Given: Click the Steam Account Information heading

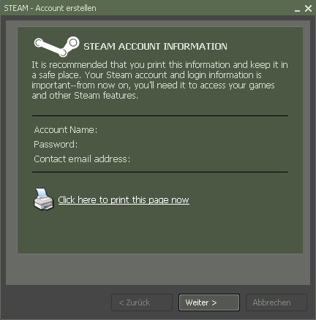Looking at the screenshot, I should pos(155,47).
